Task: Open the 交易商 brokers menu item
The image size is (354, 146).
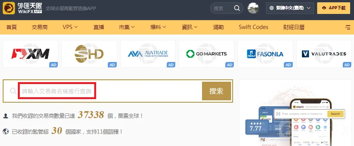Action: [x=40, y=27]
